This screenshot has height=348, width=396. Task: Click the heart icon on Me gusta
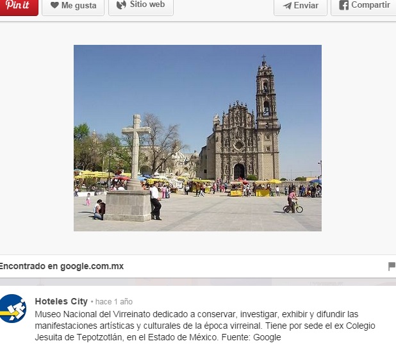point(54,6)
